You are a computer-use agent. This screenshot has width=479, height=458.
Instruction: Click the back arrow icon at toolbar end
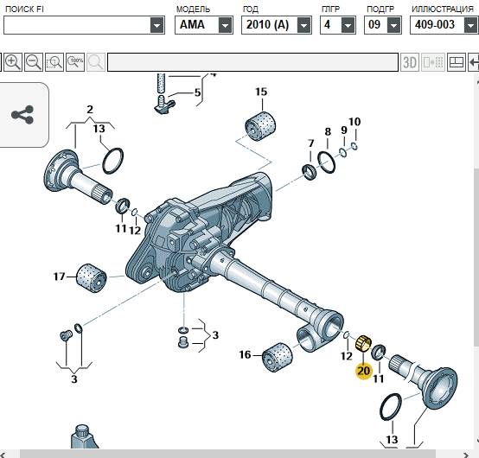point(474,62)
